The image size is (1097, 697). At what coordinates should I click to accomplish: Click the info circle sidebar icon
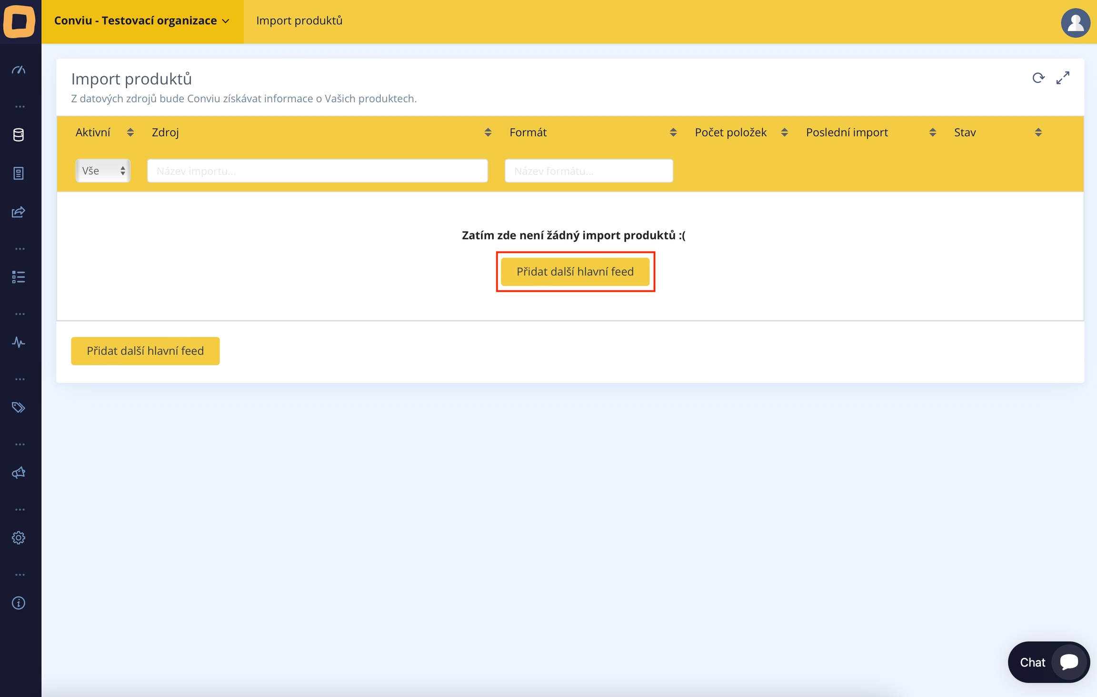(x=19, y=603)
